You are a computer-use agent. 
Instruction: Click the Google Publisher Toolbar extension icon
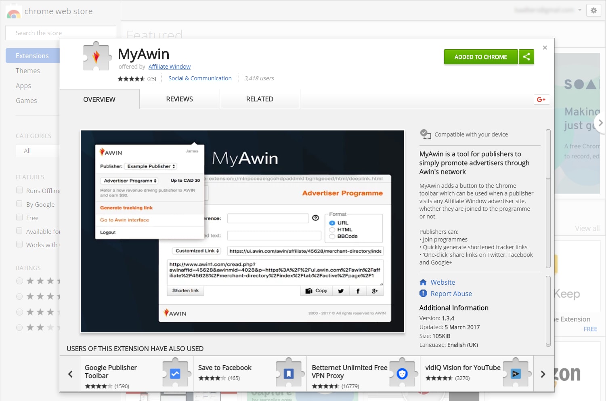[175, 374]
